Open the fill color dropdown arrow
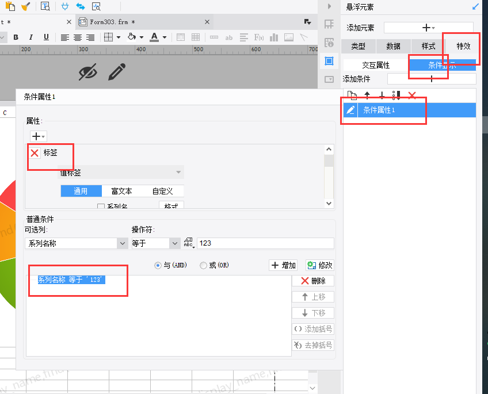This screenshot has height=394, width=488. [142, 37]
